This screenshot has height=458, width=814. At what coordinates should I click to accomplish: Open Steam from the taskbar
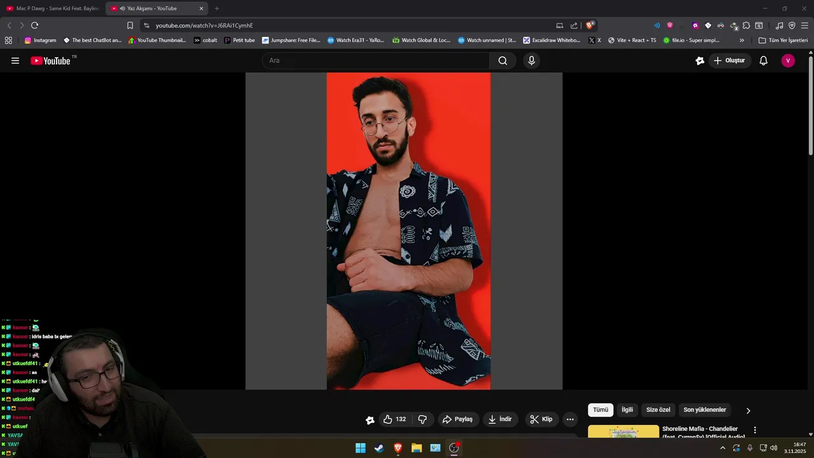coord(379,448)
